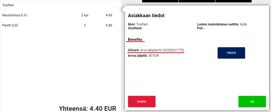Viewport: 271px width, 112px height.
Task: Click the 4.00 price of Muumilimsa
Action: point(109,15)
